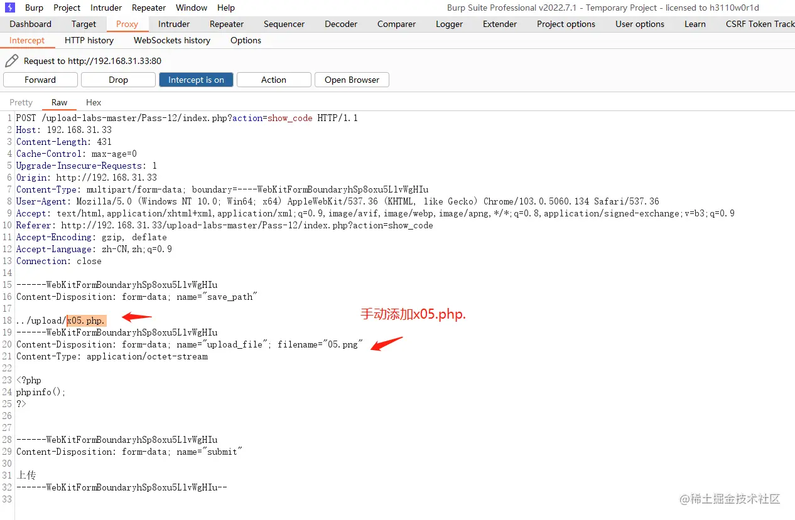
Task: Select the Proxy tab
Action: (x=127, y=24)
